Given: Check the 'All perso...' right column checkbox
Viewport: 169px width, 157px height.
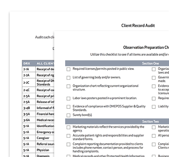Looking at the screenshot, I should point(154,136).
